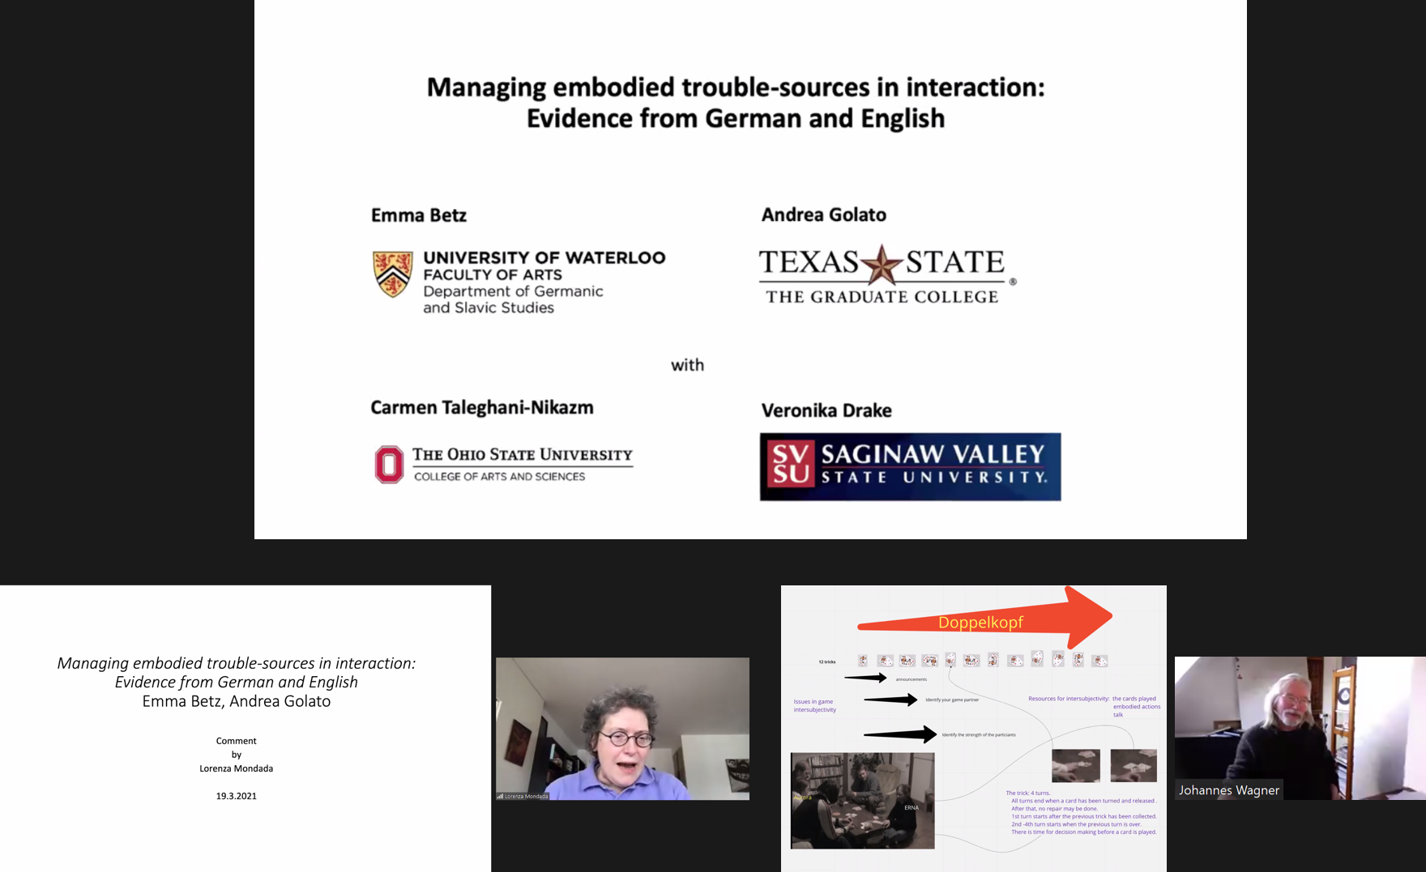Click the Texas State star emblem

[x=881, y=265]
